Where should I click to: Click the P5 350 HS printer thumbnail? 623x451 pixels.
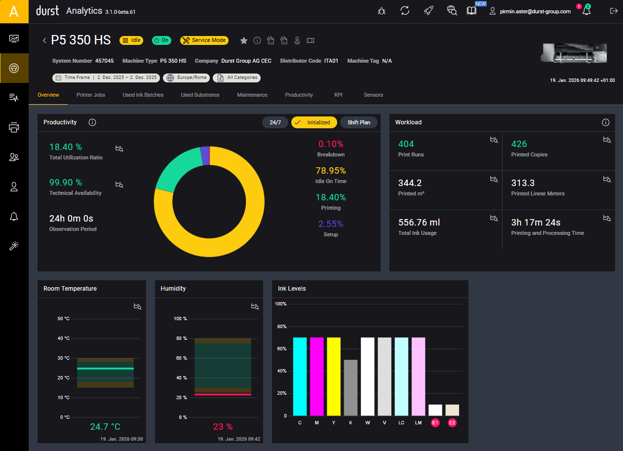(574, 53)
